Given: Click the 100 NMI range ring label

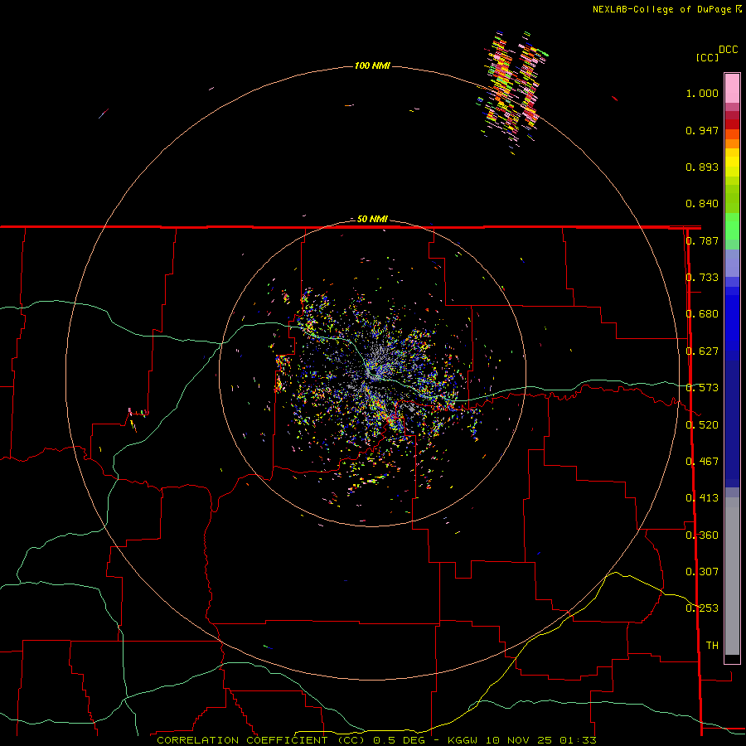Looking at the screenshot, I should (x=372, y=65).
